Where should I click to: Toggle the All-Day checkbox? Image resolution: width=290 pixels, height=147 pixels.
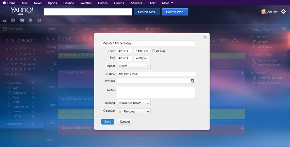tap(154, 51)
